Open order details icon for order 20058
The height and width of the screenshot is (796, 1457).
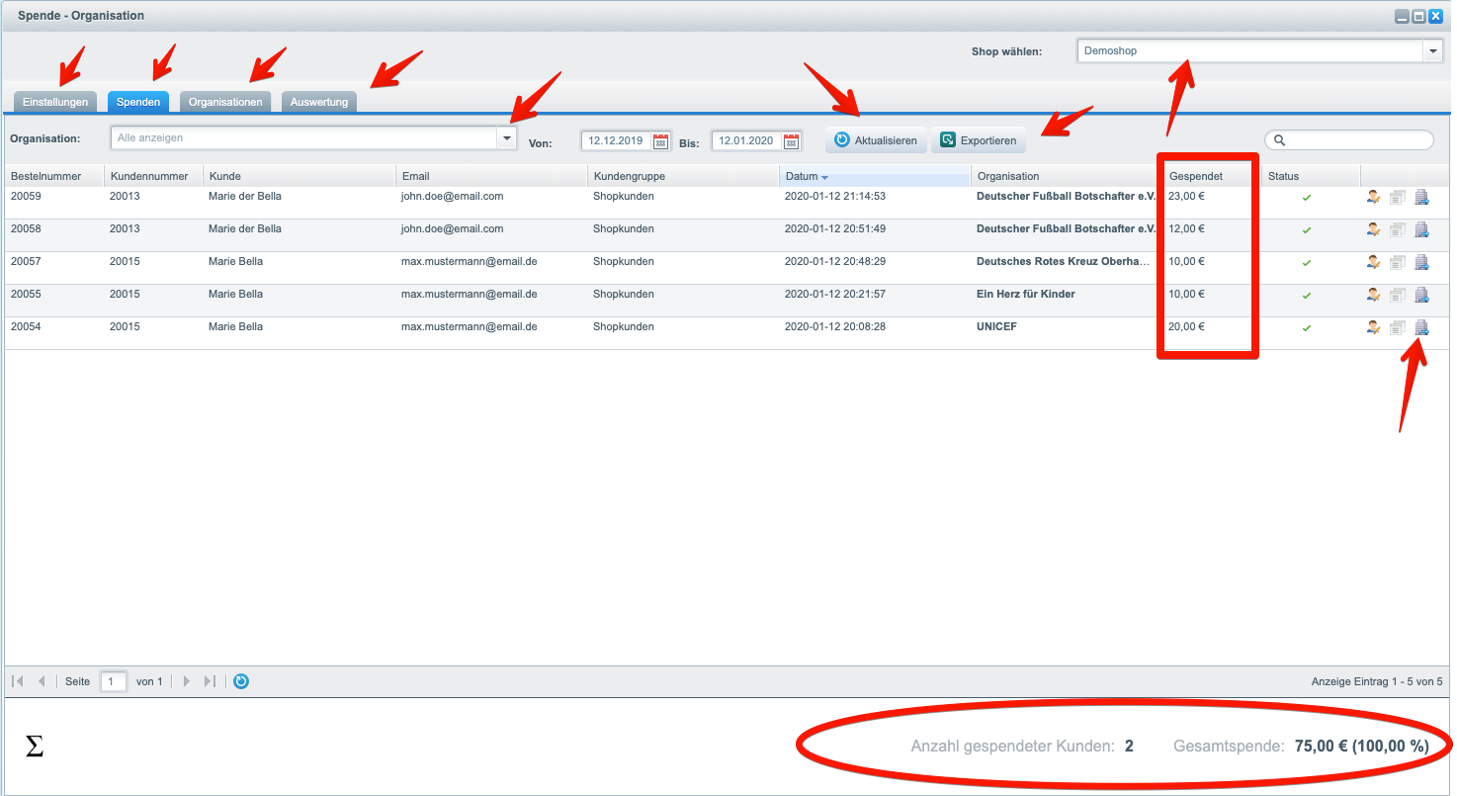(1398, 230)
